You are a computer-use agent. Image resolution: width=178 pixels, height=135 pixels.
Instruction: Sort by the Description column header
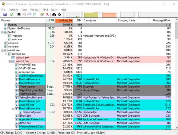click(99, 20)
